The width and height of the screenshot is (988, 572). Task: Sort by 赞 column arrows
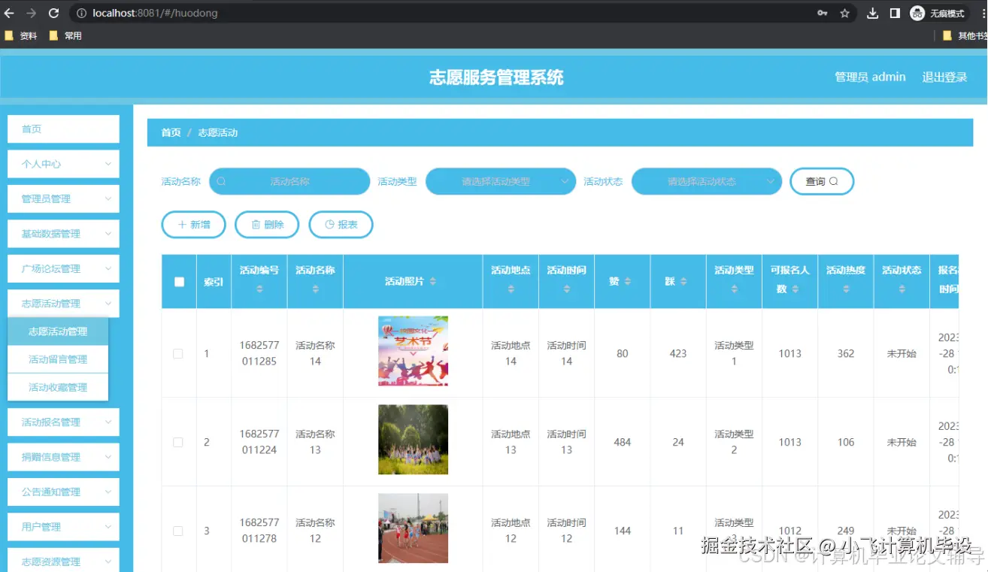pos(628,281)
